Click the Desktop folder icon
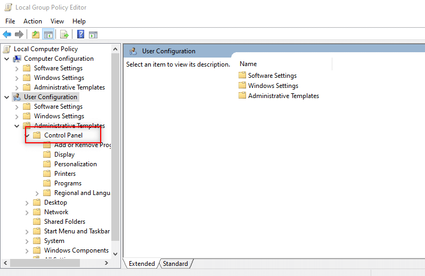The image size is (425, 276). click(x=37, y=202)
